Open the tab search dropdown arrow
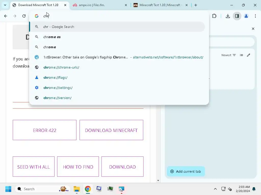Screen dimensions: 261x195 click(x=5, y=5)
